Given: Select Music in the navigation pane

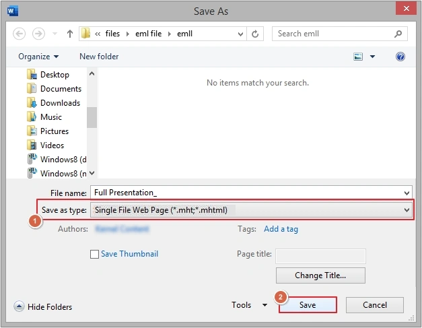Looking at the screenshot, I should coord(51,117).
